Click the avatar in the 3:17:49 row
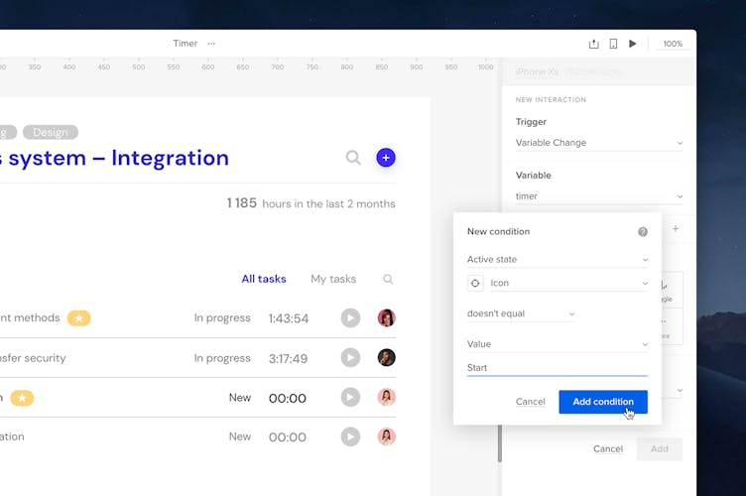Viewport: 746px width, 496px height. pos(386,357)
